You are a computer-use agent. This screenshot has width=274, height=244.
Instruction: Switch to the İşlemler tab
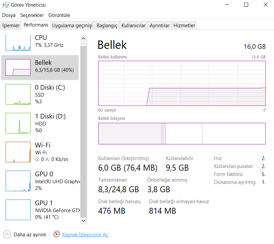click(x=11, y=26)
